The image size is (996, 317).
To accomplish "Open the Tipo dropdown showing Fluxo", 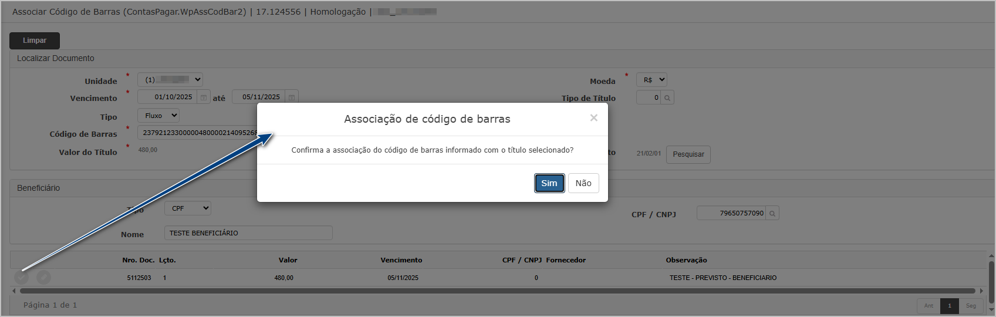I will [x=158, y=116].
